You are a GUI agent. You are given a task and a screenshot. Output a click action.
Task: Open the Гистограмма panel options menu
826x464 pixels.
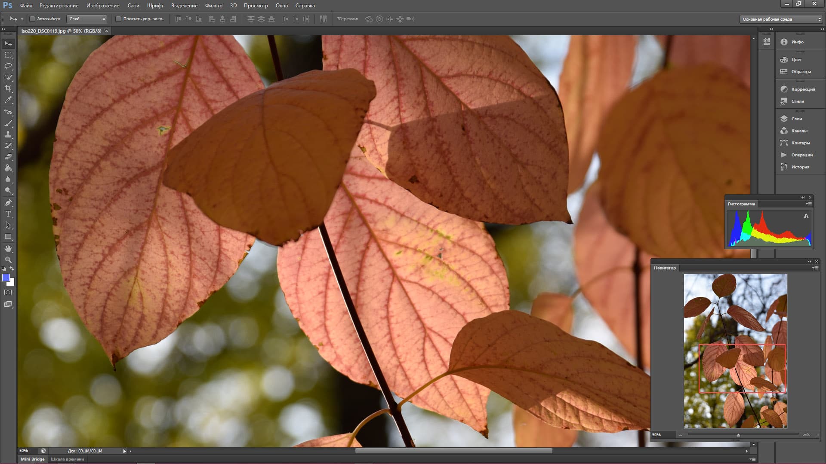(x=809, y=204)
